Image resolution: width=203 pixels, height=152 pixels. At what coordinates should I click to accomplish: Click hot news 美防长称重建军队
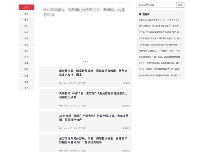160,75
